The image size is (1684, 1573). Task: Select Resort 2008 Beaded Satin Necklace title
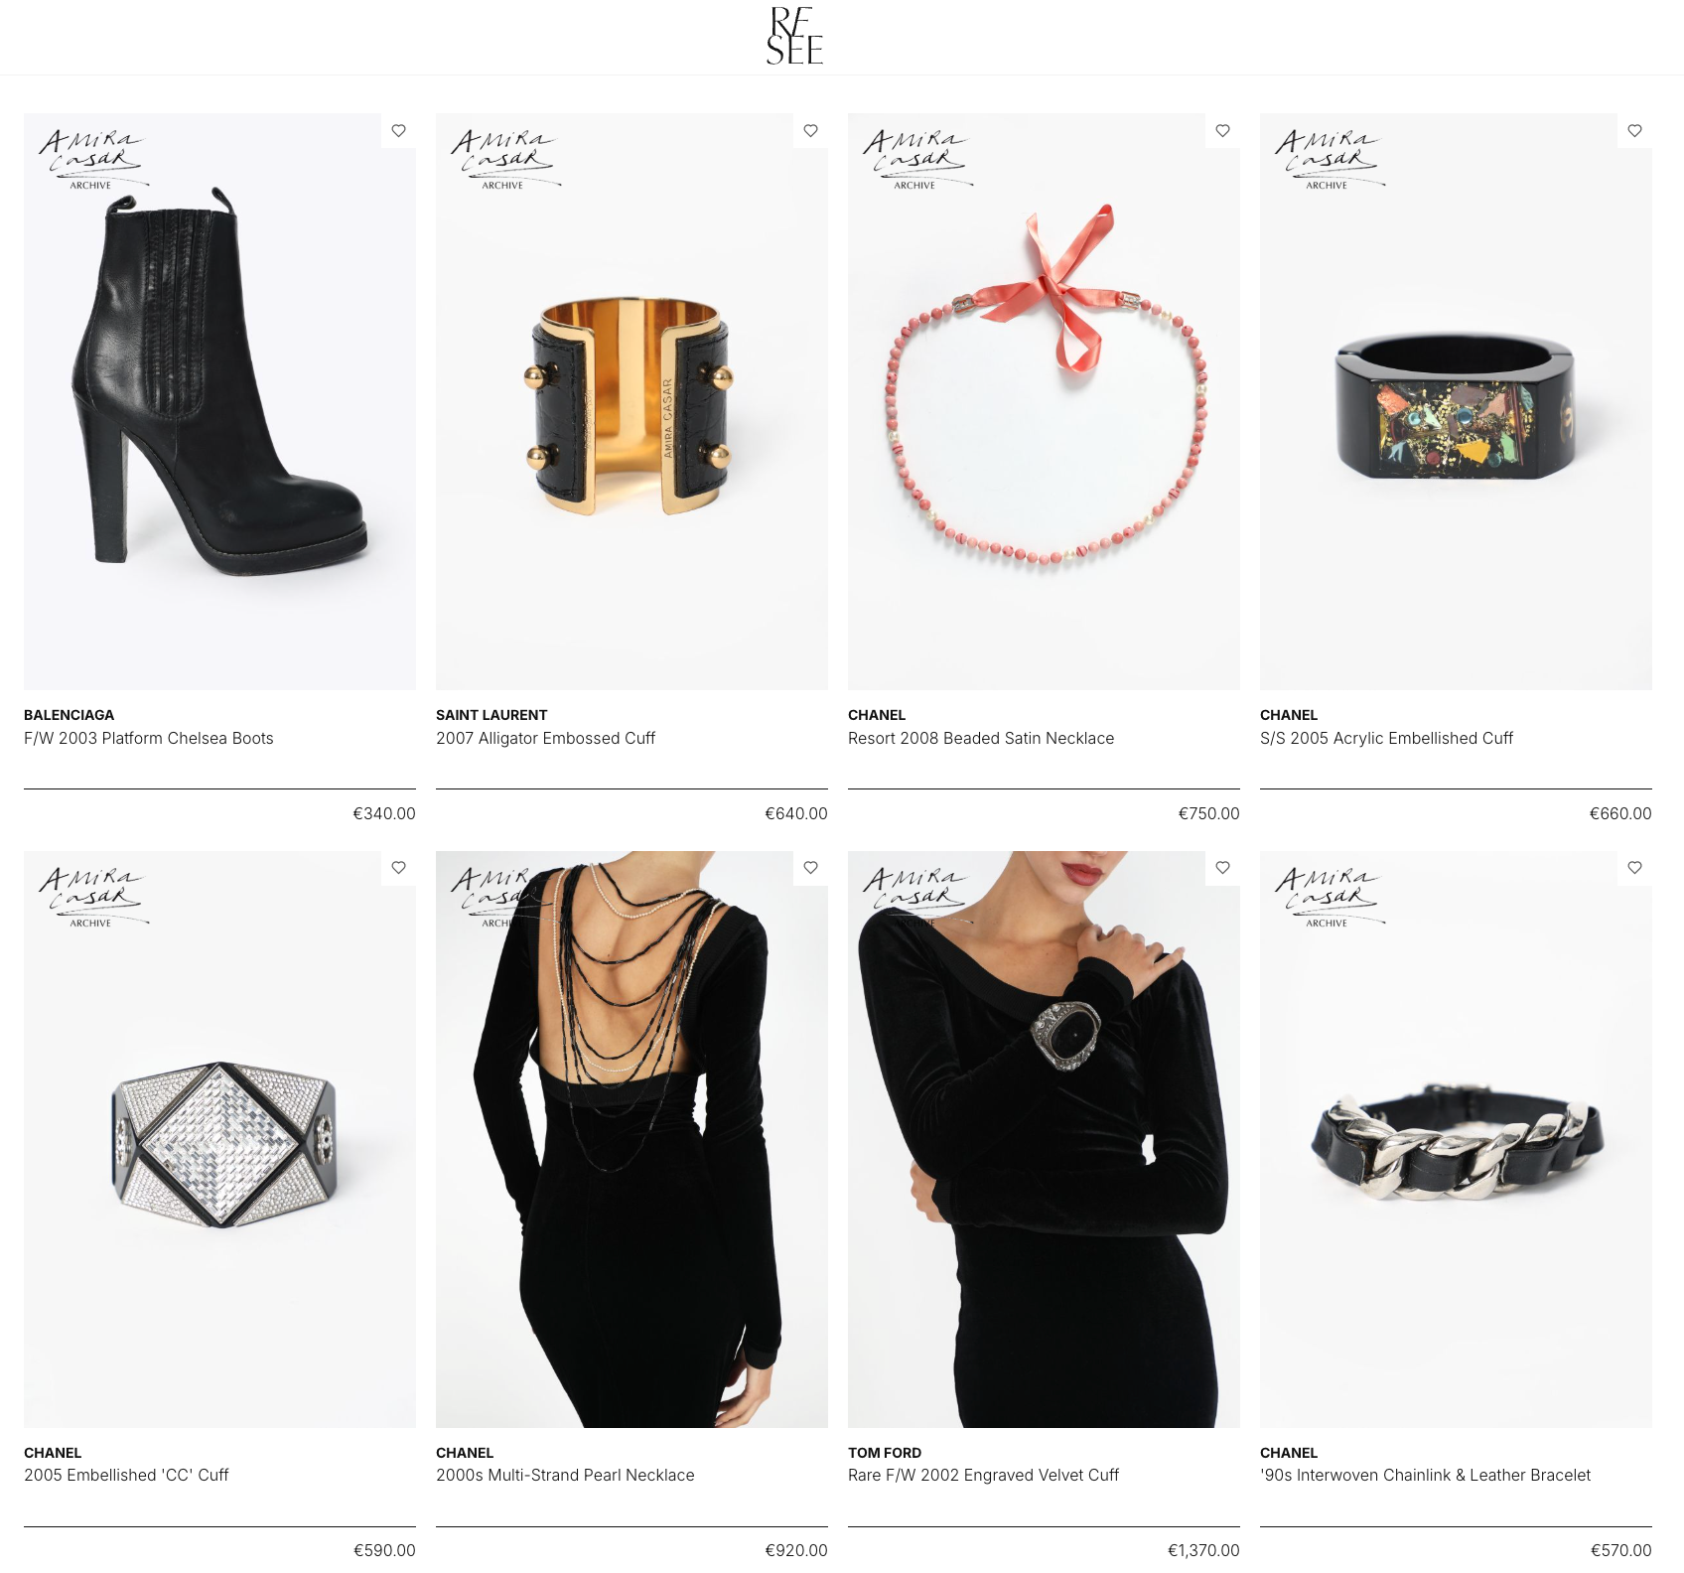click(x=981, y=738)
